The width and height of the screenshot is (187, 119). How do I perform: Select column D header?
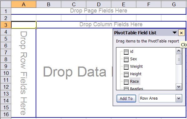tap(99, 4)
